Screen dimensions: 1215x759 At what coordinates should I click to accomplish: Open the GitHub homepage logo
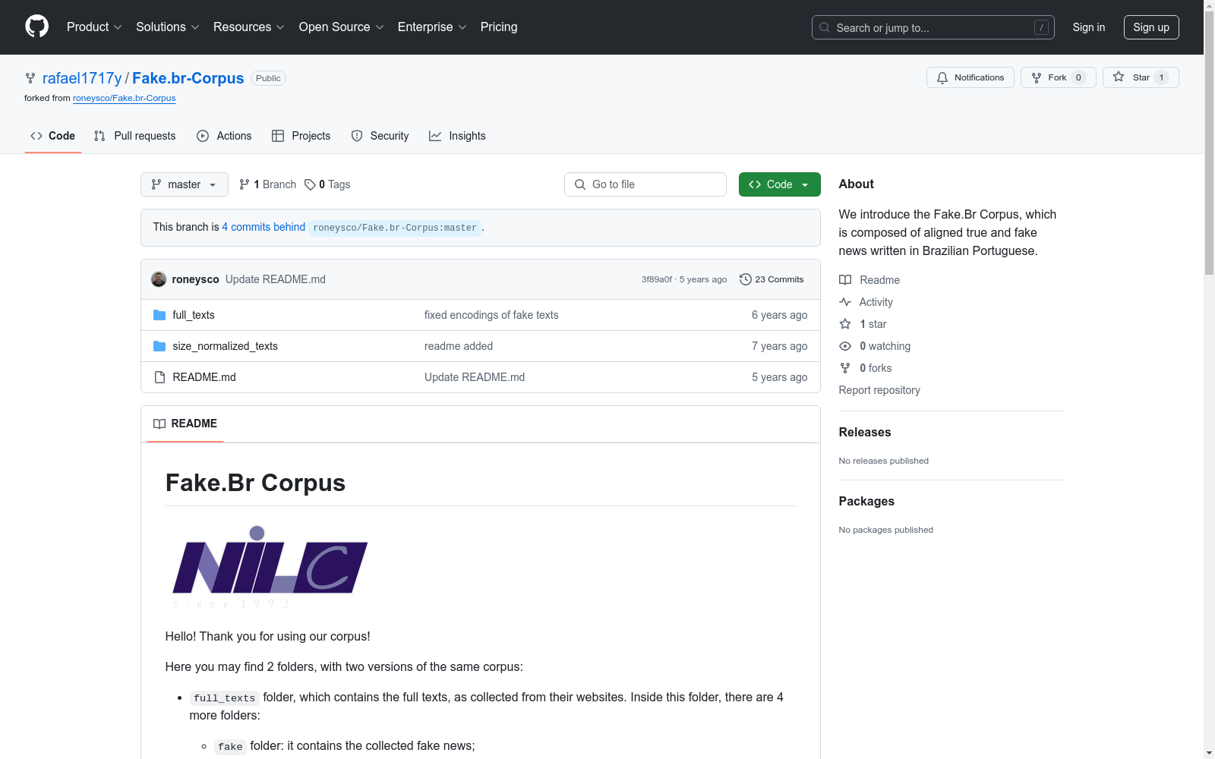point(36,27)
